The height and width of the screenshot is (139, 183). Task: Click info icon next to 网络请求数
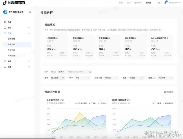click(135, 38)
